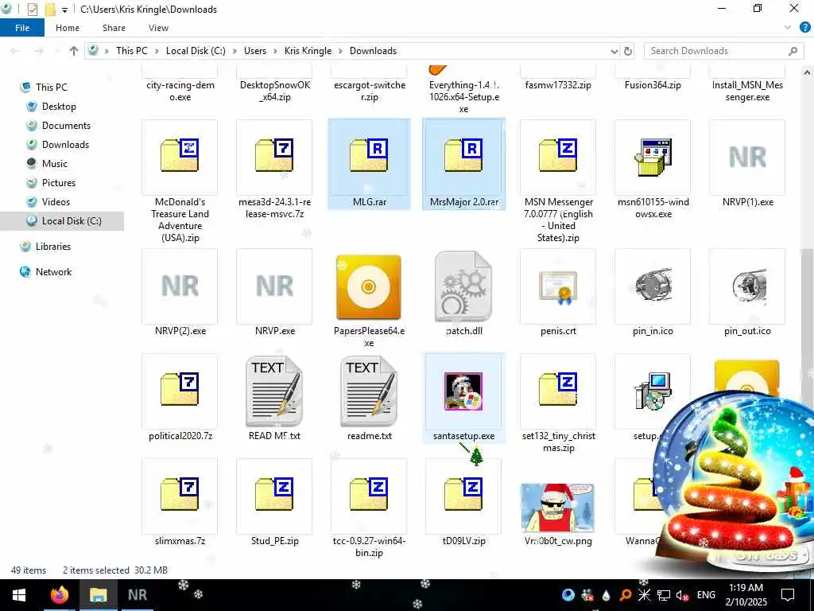
Task: Select the NRVP(2).exe icon
Action: point(180,286)
